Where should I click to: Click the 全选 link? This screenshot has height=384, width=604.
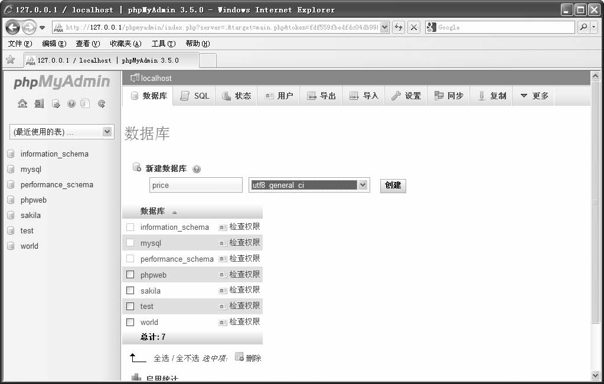coord(161,358)
